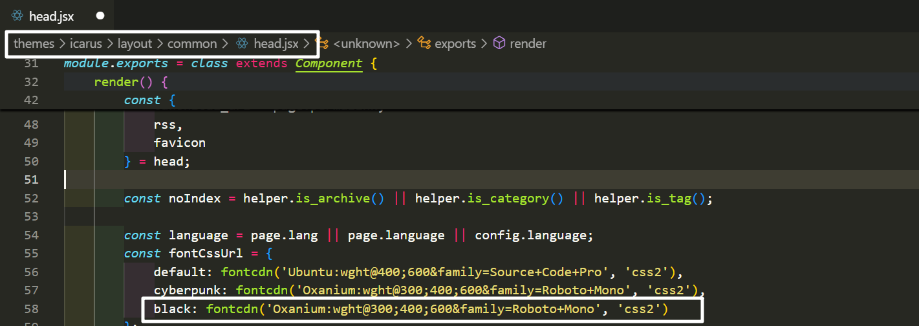Click line number 58 in the gutter
The width and height of the screenshot is (919, 326).
[x=31, y=309]
